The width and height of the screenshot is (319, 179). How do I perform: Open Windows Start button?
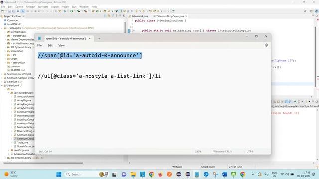coord(59,174)
